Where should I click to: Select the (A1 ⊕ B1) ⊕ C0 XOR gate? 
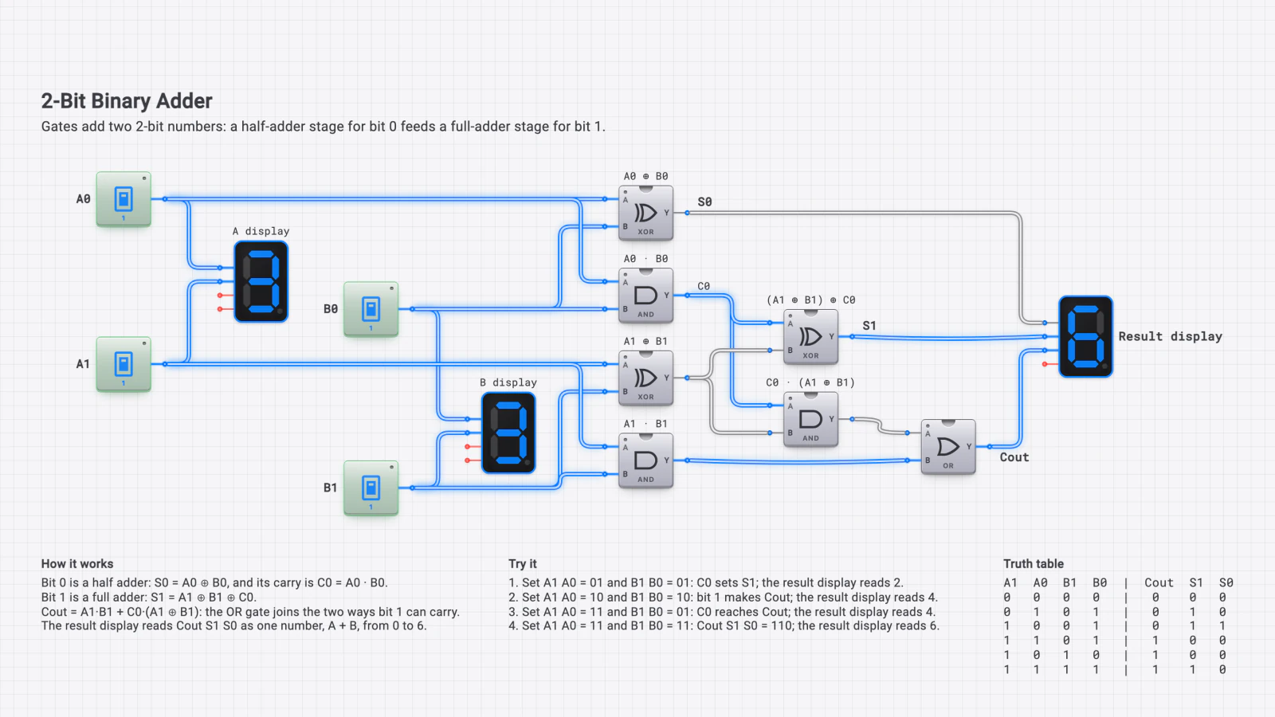[x=810, y=337]
